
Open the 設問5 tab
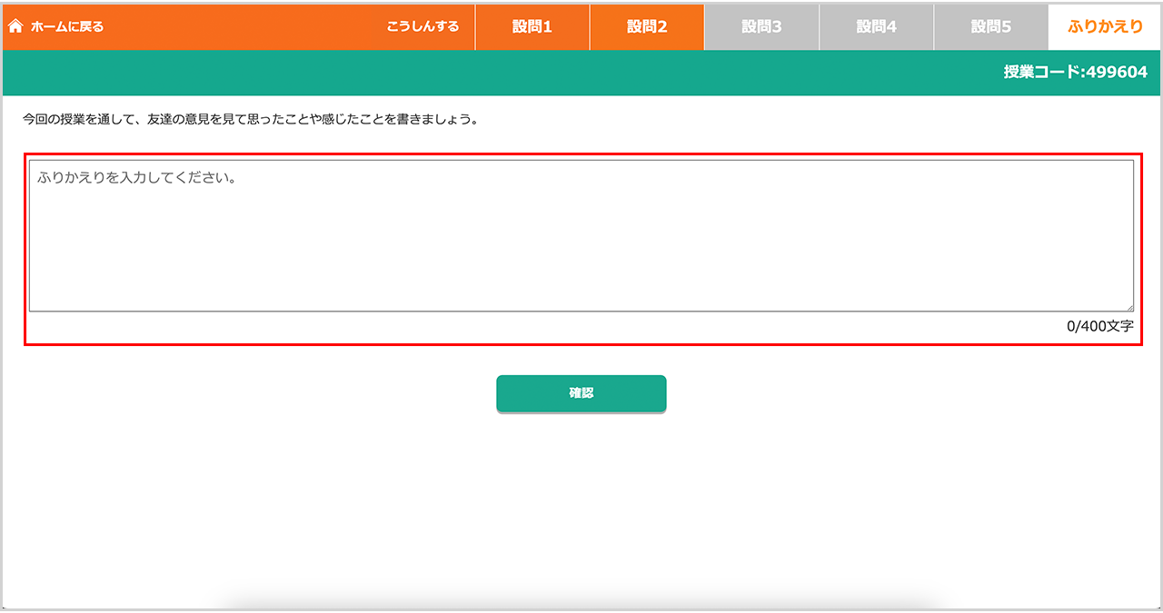coord(990,26)
